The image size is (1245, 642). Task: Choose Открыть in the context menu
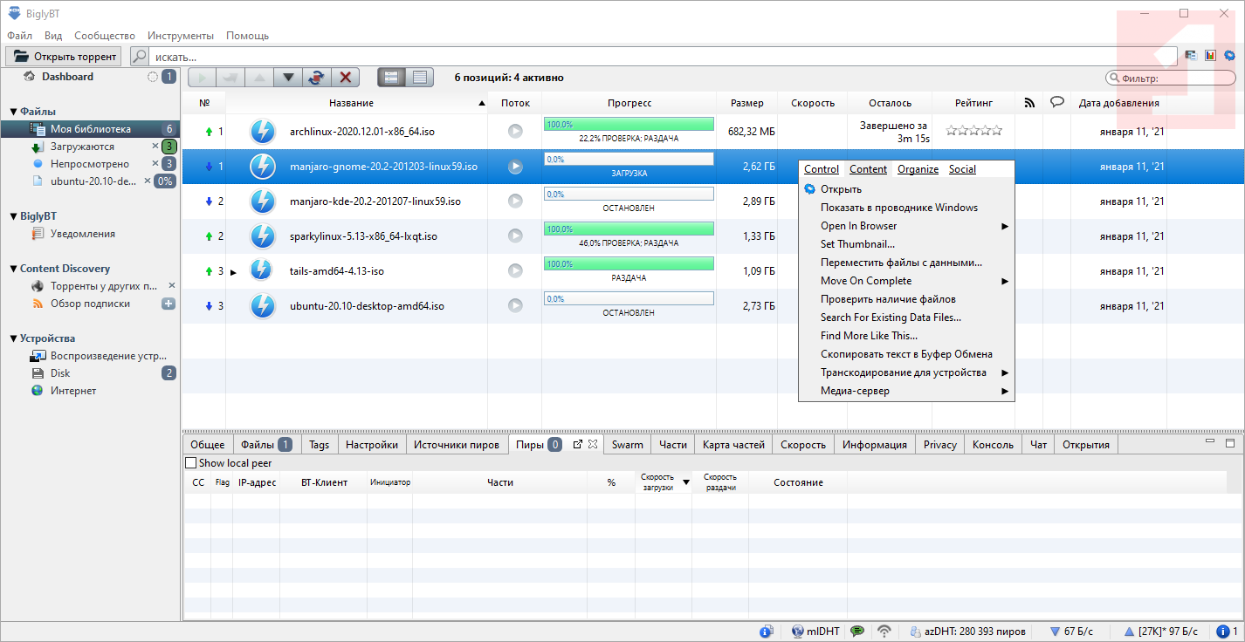pos(906,189)
